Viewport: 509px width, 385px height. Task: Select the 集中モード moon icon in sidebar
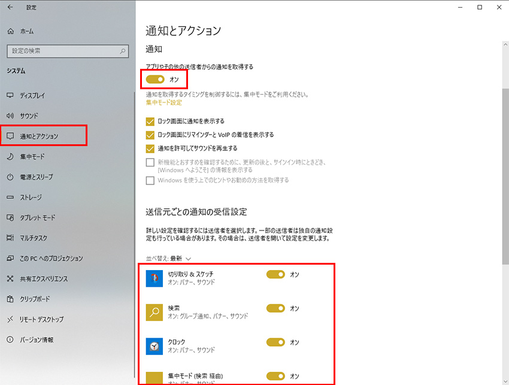click(10, 156)
